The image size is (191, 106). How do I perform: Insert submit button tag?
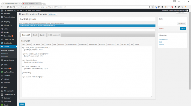pyautogui.click(x=137, y=44)
